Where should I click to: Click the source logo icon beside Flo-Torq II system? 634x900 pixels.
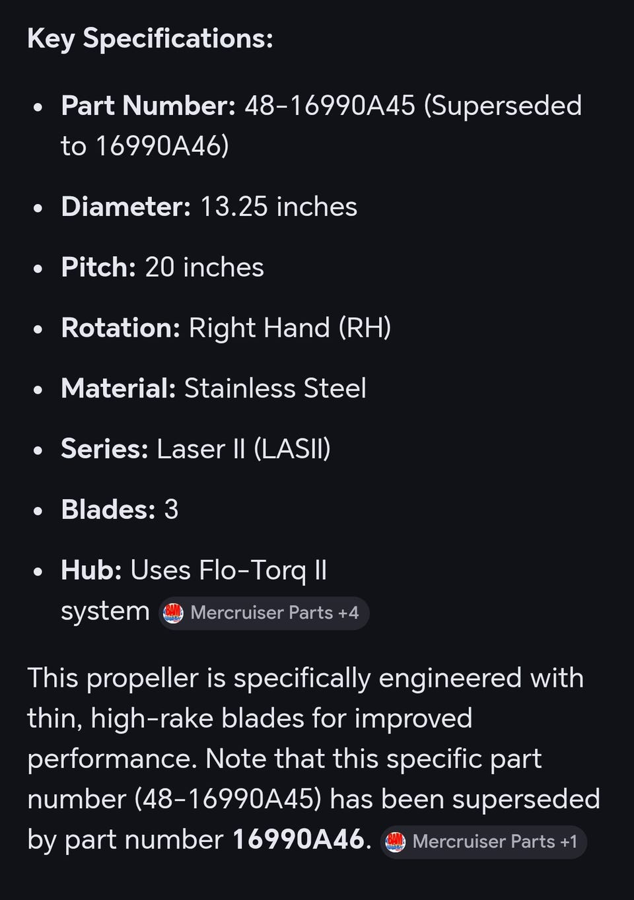[173, 613]
